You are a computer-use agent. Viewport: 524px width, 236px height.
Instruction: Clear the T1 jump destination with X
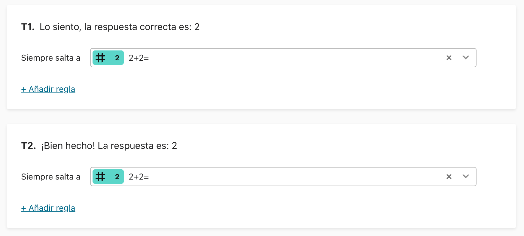click(449, 58)
